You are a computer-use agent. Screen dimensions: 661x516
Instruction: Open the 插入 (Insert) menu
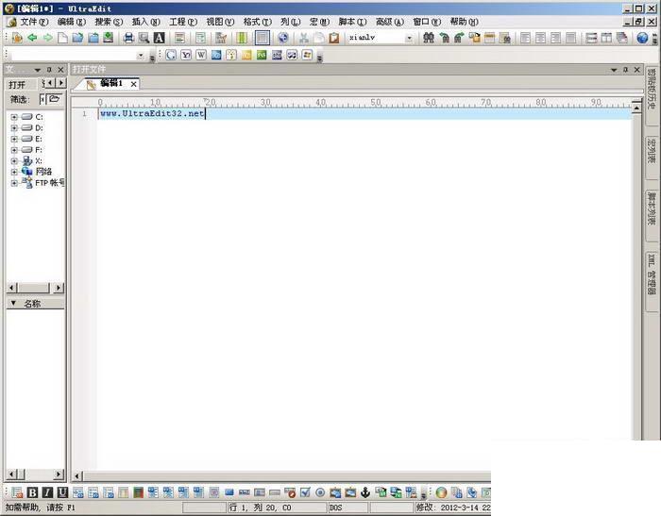pyautogui.click(x=145, y=22)
